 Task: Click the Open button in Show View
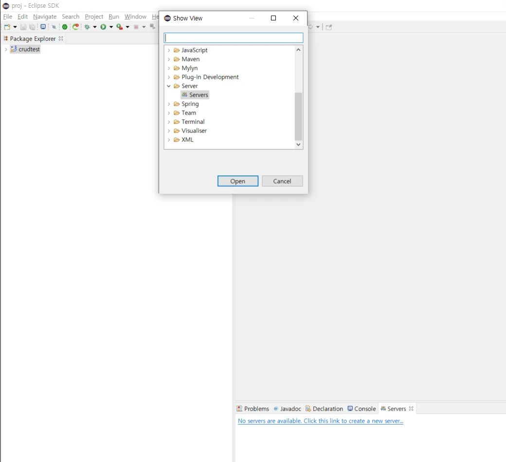[238, 181]
